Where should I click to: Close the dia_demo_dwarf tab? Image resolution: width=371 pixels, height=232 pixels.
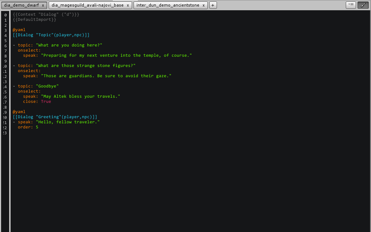(43, 5)
